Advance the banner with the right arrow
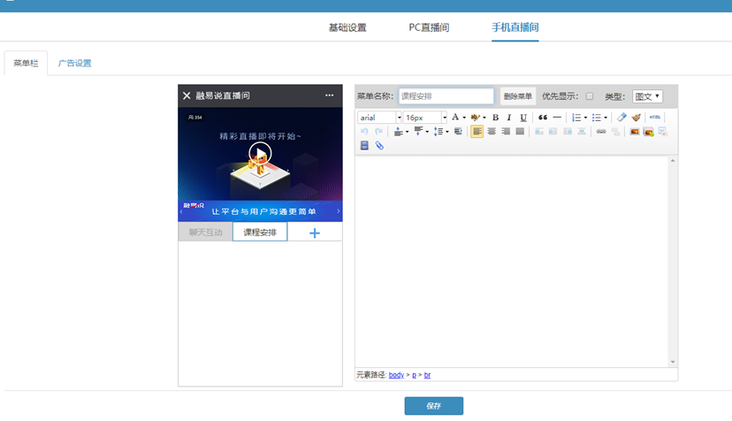Image resolution: width=732 pixels, height=421 pixels. (339, 211)
